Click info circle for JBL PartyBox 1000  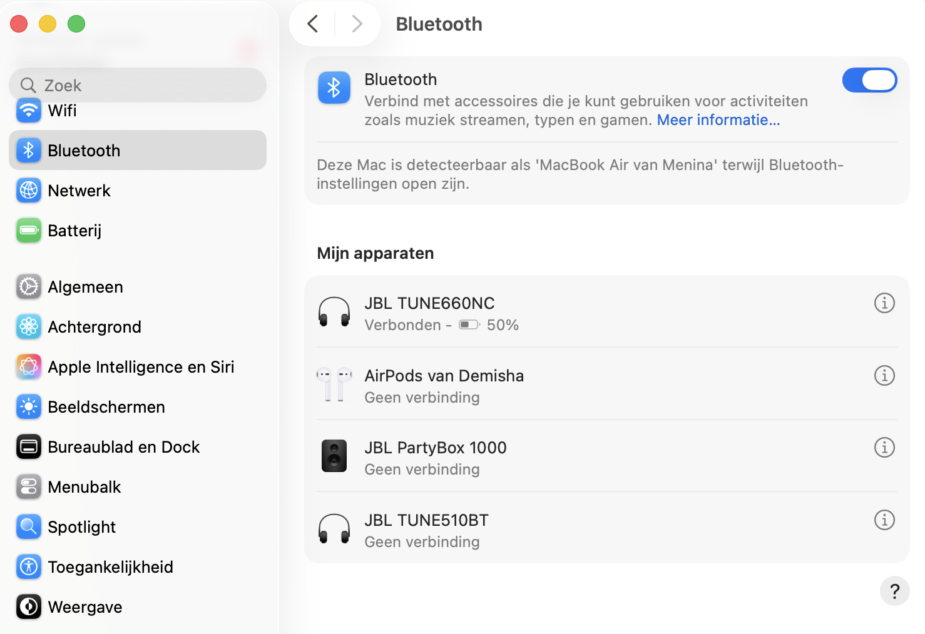click(x=884, y=448)
